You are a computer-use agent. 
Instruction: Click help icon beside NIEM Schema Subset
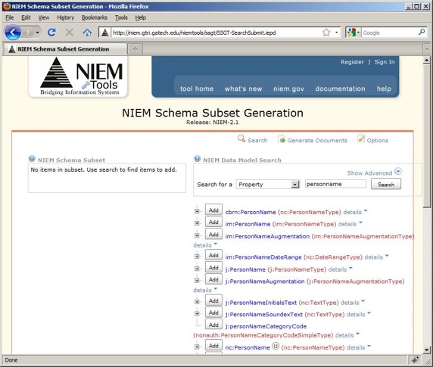(x=32, y=159)
